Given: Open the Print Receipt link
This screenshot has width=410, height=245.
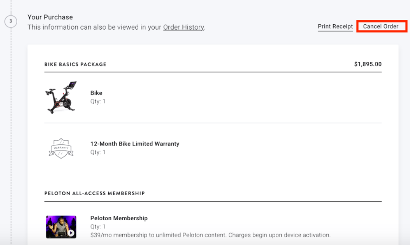Looking at the screenshot, I should tap(335, 26).
